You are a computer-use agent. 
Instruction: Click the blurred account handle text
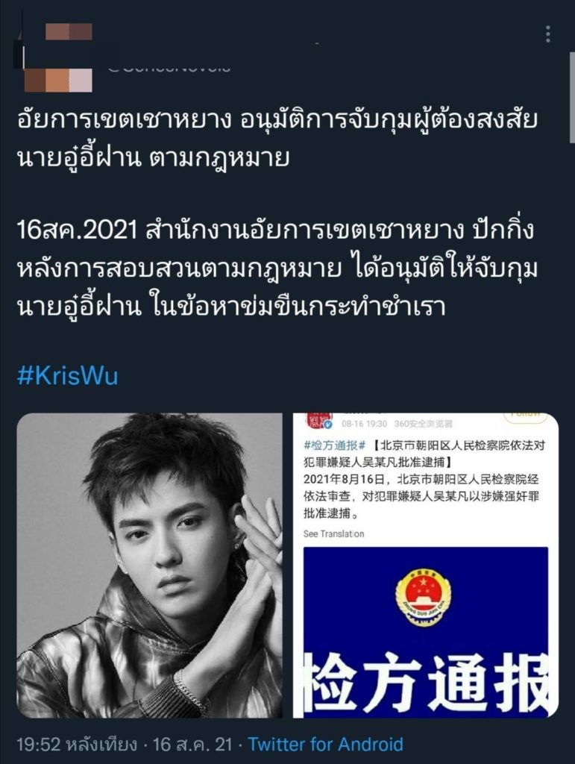point(169,68)
